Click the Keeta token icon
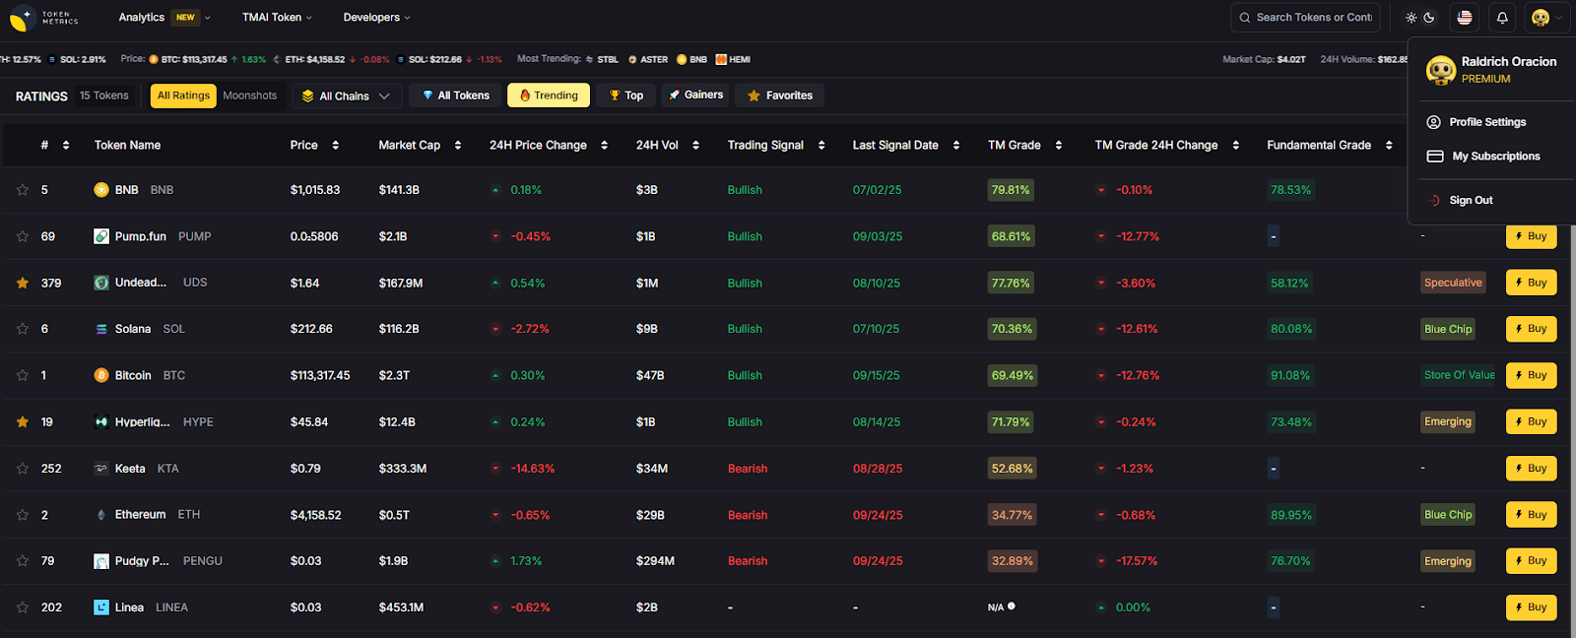The height and width of the screenshot is (638, 1576). (x=101, y=469)
